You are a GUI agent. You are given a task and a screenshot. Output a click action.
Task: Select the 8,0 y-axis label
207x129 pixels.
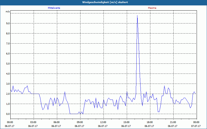click(8, 34)
